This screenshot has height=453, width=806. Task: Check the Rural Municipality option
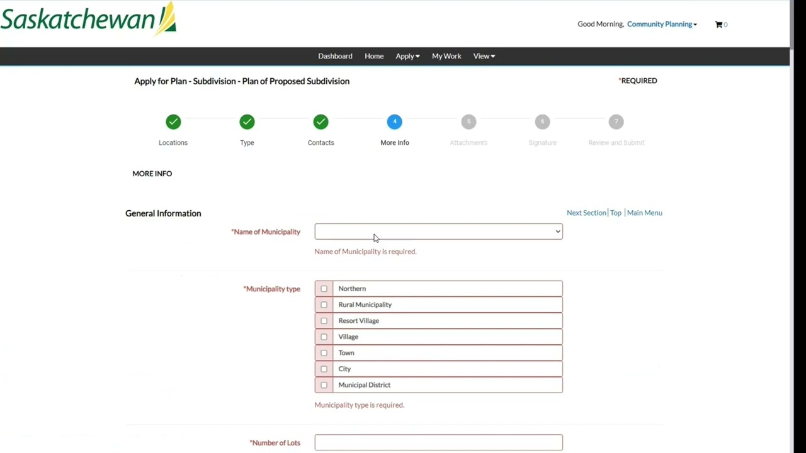tap(324, 305)
